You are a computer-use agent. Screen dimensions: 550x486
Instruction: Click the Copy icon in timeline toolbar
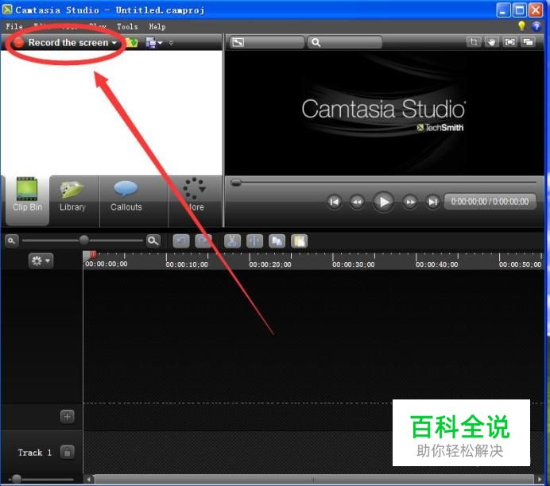click(x=277, y=241)
